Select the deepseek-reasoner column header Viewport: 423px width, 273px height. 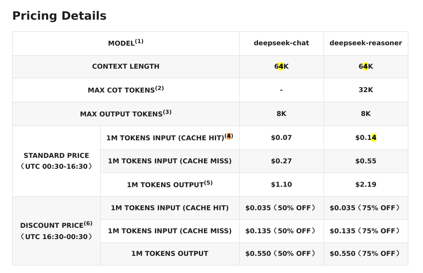[x=366, y=43]
